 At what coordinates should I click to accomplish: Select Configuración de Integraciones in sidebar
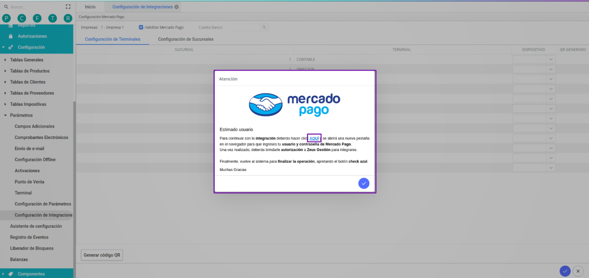44,215
